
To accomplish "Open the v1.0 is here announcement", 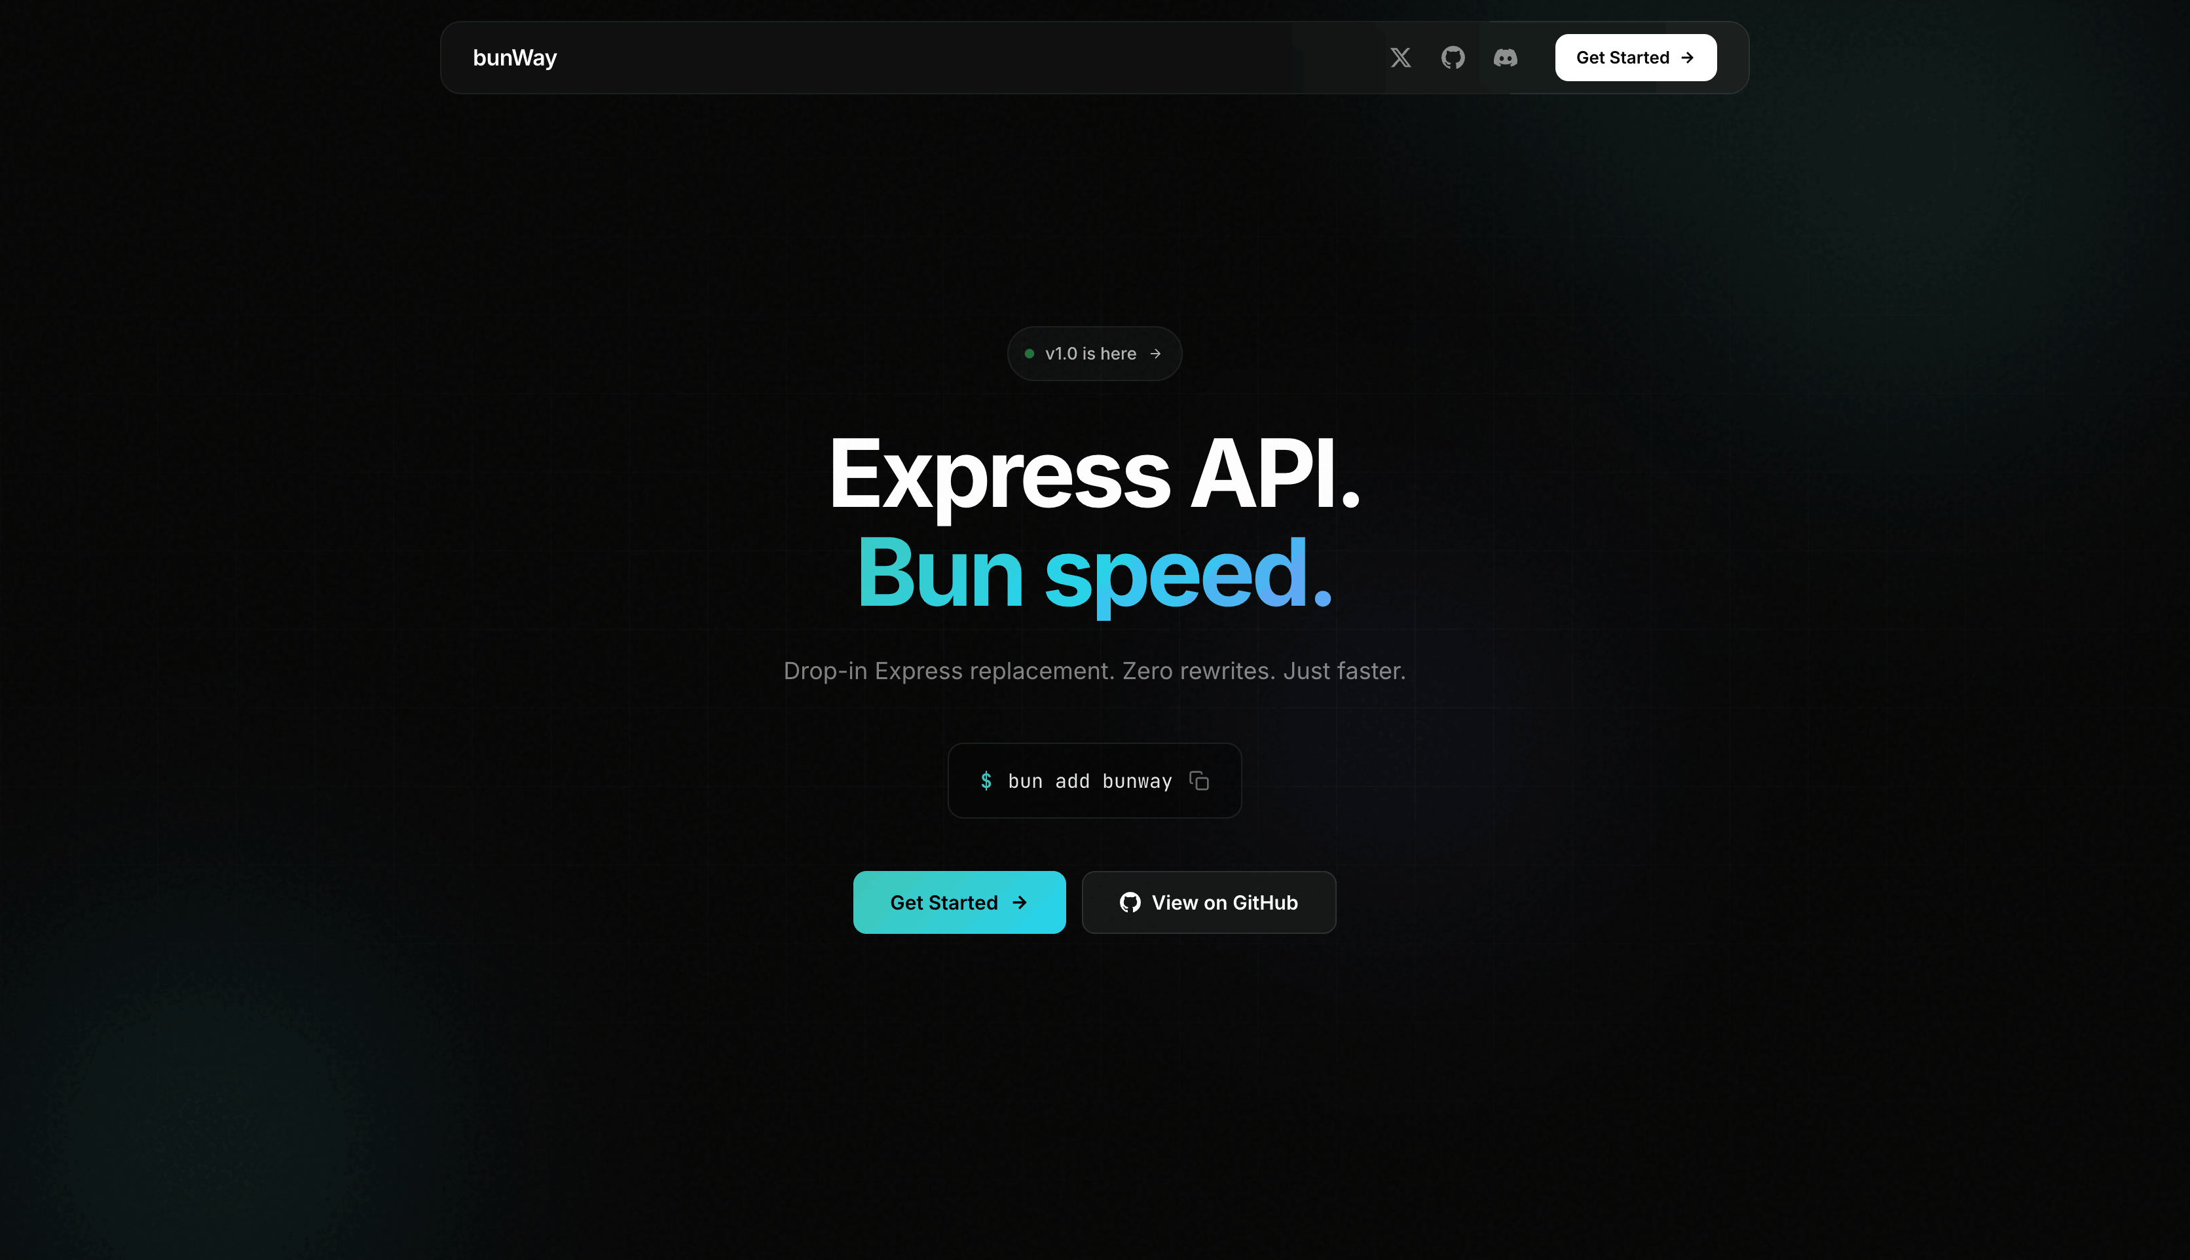I will point(1094,353).
